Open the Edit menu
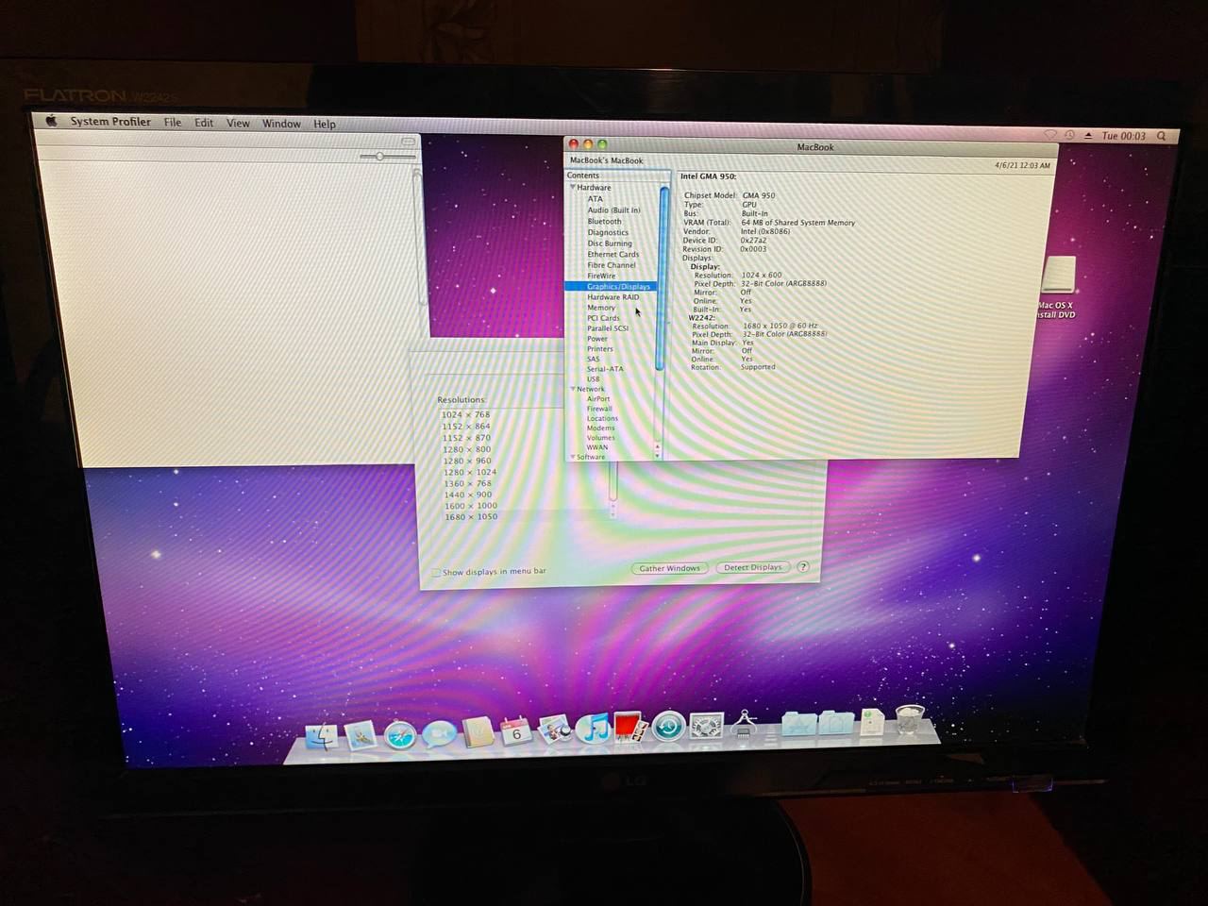The width and height of the screenshot is (1208, 906). click(204, 123)
